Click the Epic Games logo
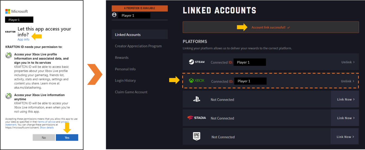 [x=197, y=137]
